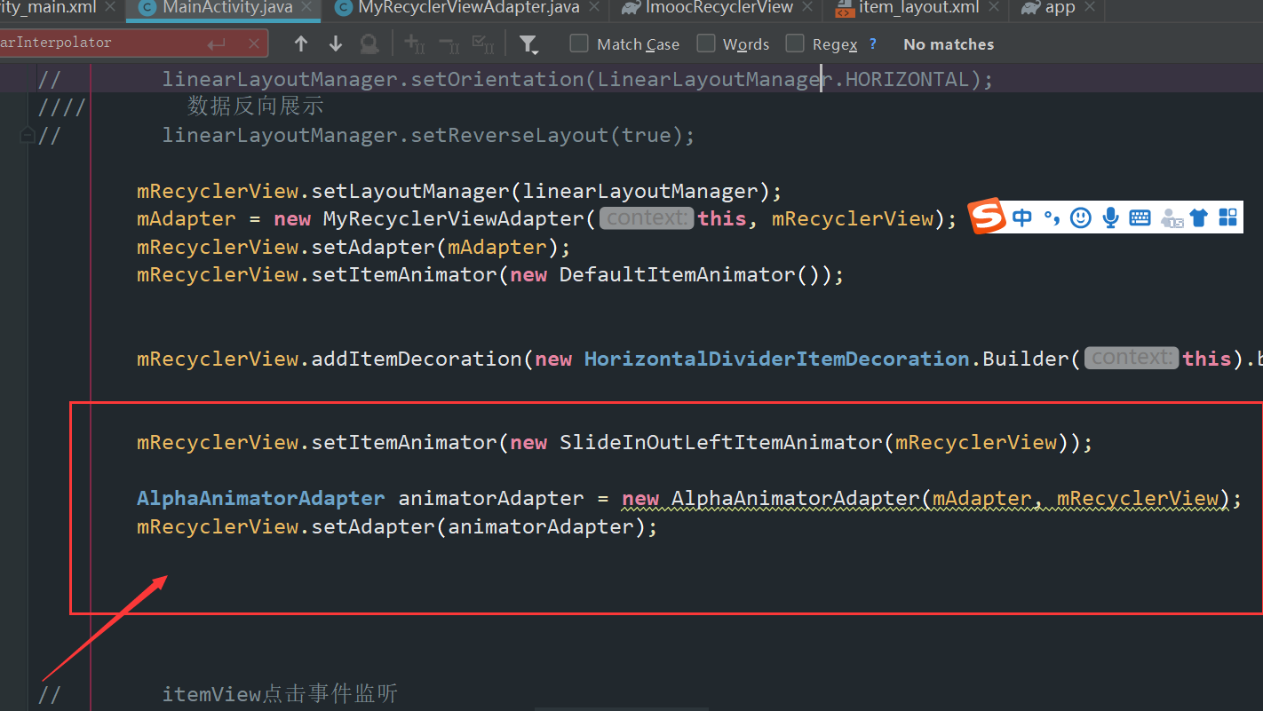Click unselect occurrence icon
1263x711 pixels.
[x=449, y=43]
